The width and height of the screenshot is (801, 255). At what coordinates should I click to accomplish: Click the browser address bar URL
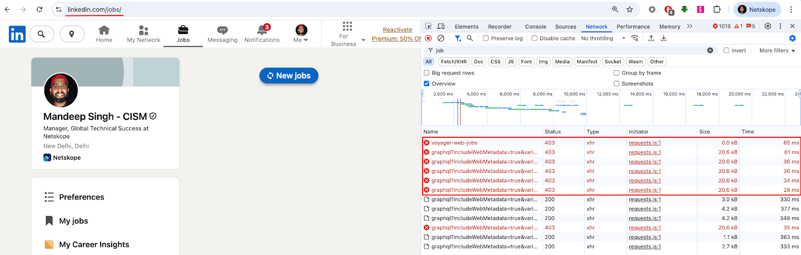(94, 10)
